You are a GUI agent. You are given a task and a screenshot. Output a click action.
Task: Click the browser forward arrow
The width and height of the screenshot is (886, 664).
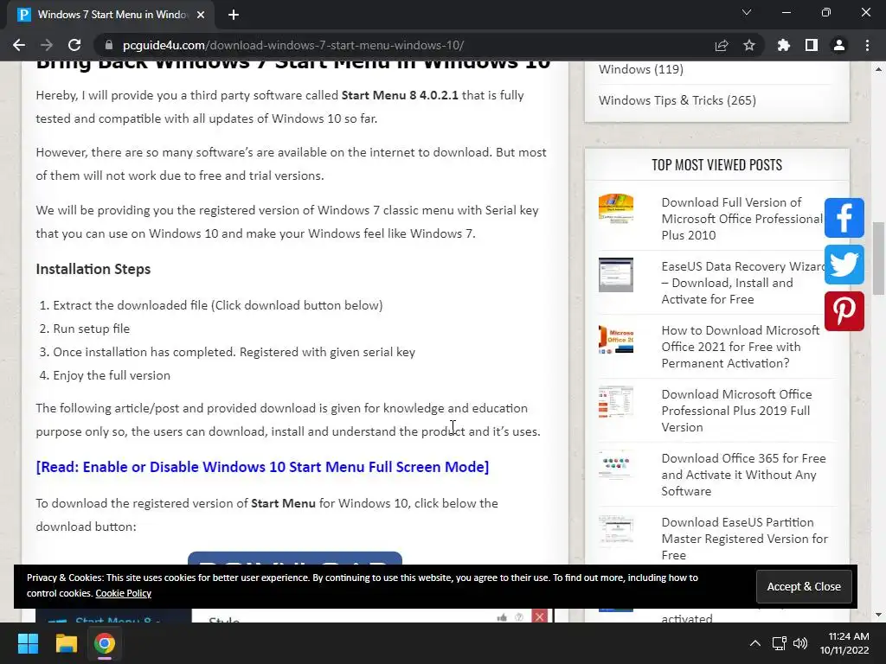pyautogui.click(x=47, y=45)
